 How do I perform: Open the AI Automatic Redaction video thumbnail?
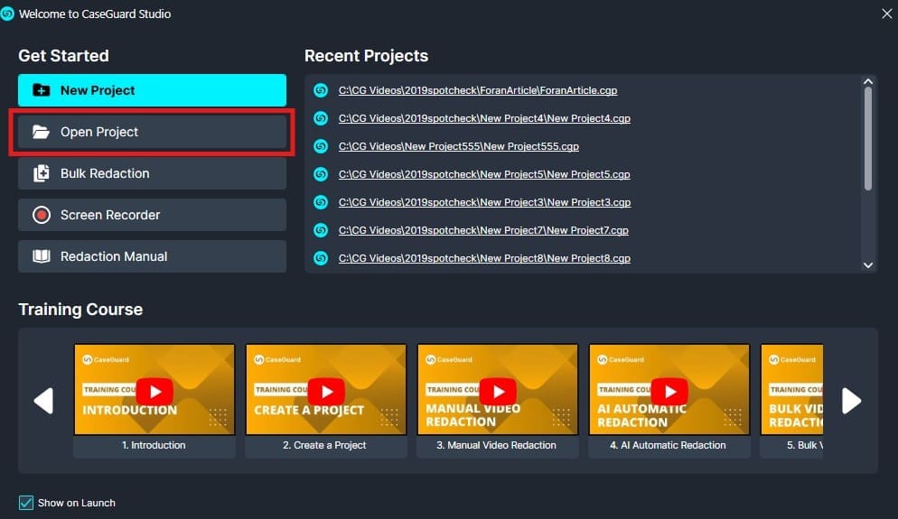pos(669,391)
